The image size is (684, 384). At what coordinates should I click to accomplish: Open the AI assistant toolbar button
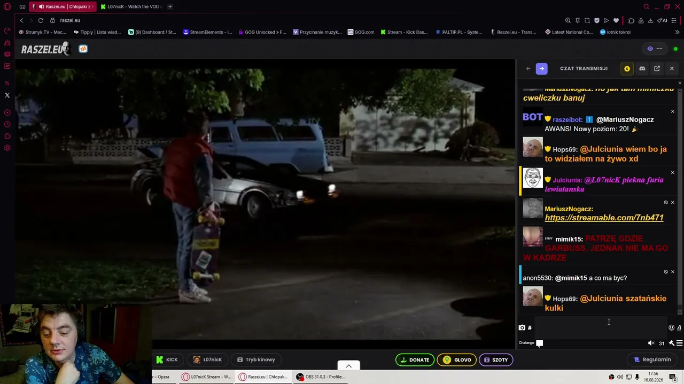(x=663, y=20)
